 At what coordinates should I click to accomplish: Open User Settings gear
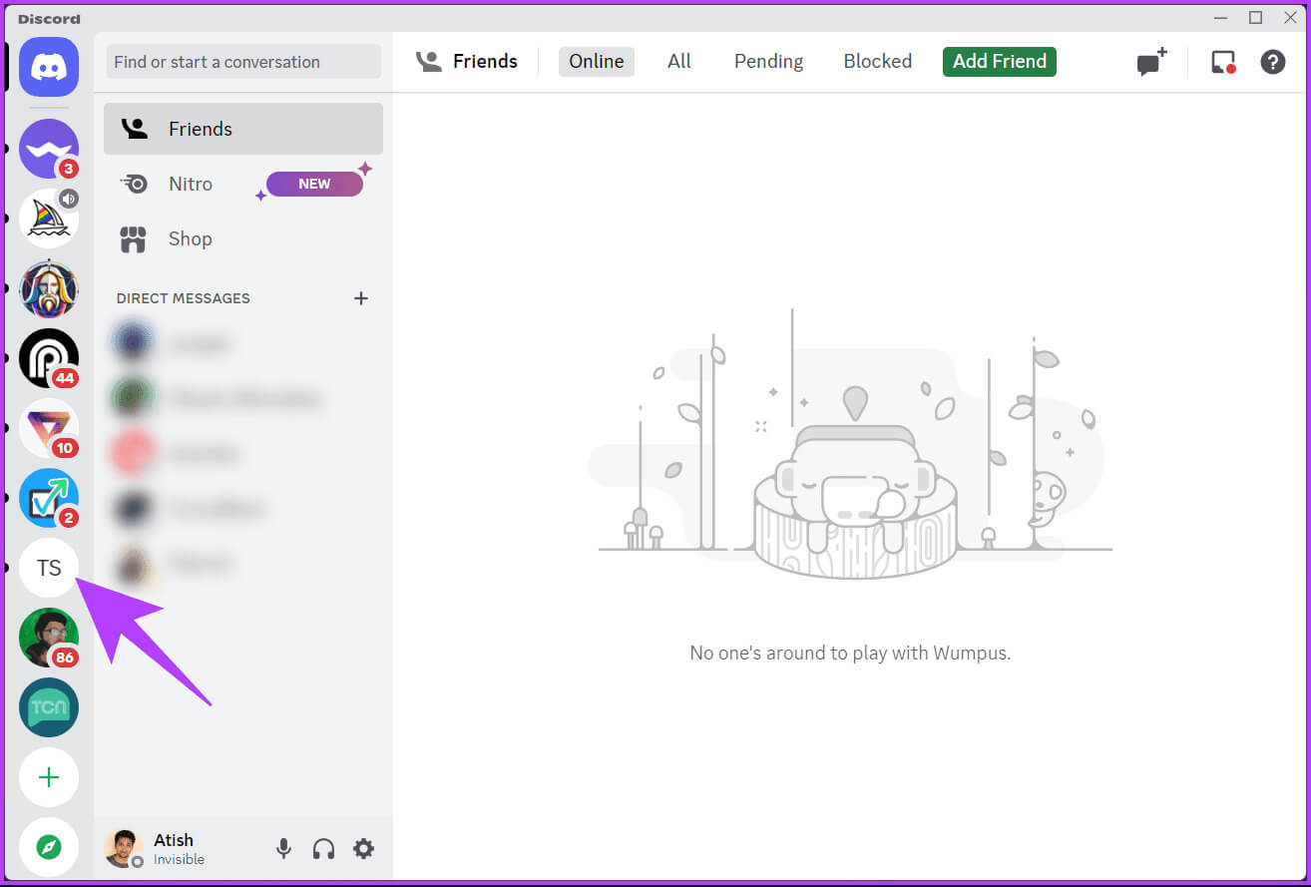click(x=364, y=849)
